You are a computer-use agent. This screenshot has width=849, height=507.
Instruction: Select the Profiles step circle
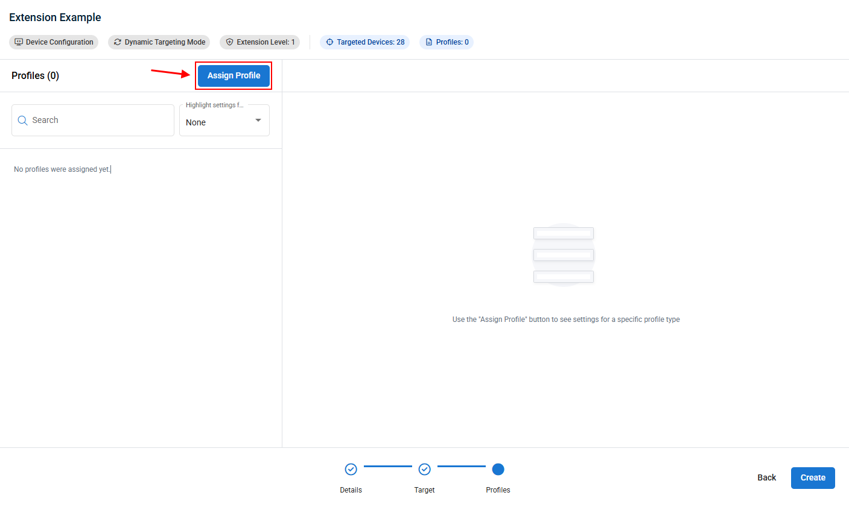[x=498, y=469]
